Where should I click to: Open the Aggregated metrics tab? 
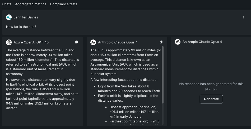click(x=31, y=4)
